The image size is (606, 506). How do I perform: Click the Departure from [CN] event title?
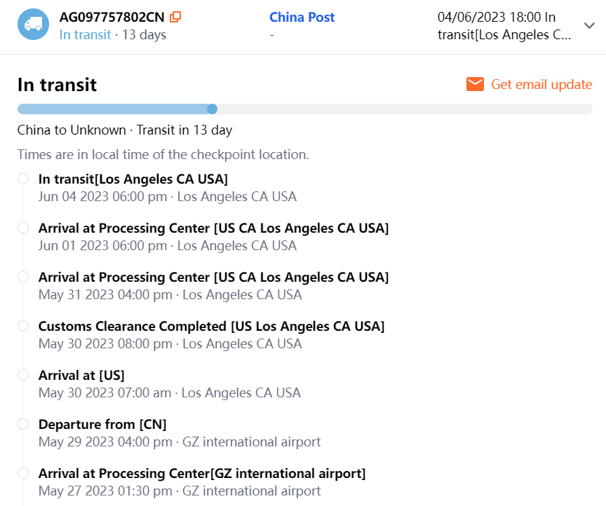point(102,424)
